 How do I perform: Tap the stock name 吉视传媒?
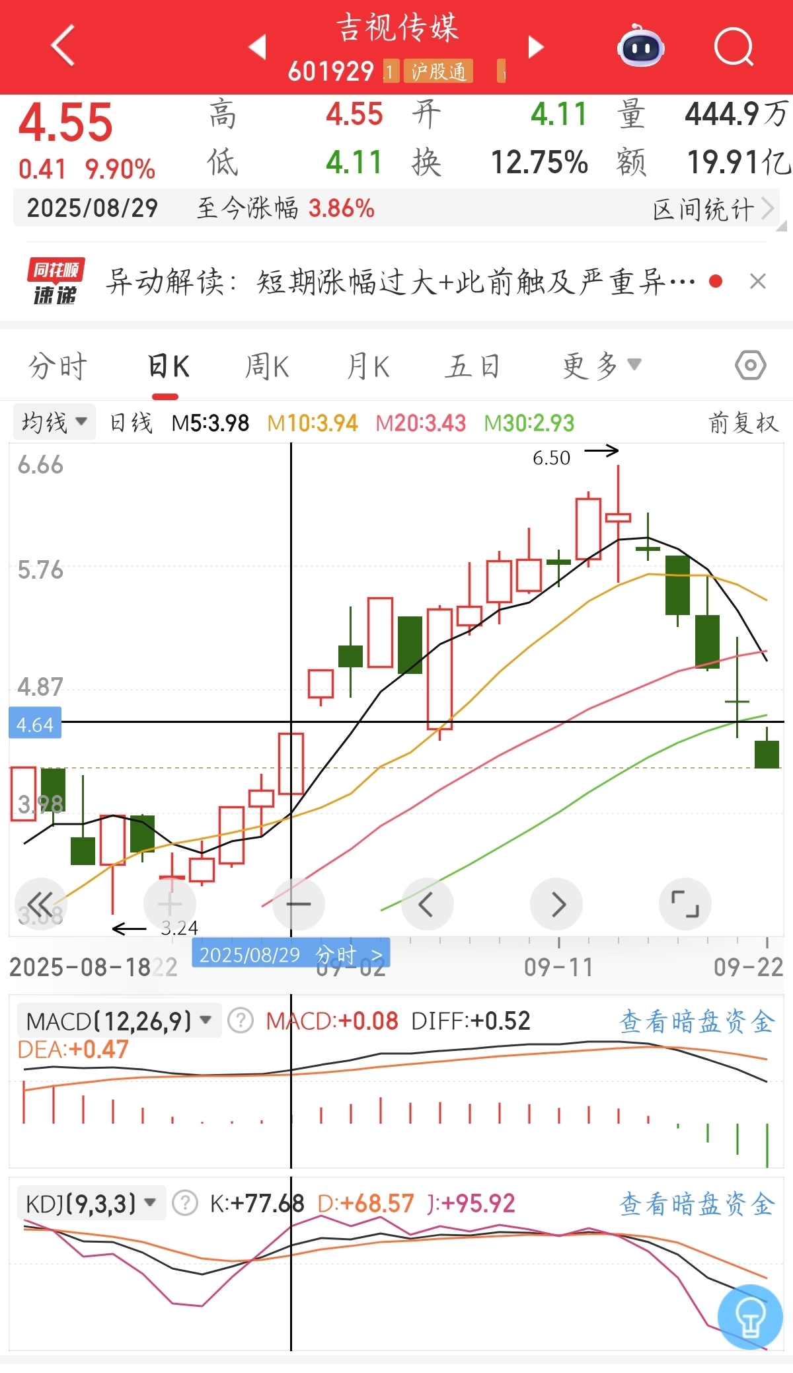[397, 28]
